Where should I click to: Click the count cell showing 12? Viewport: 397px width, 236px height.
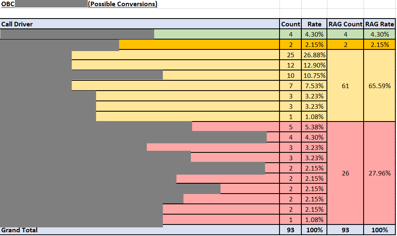pos(290,65)
